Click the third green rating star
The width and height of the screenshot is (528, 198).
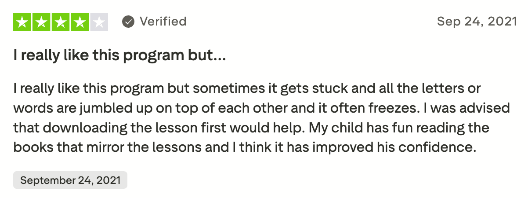(x=61, y=22)
